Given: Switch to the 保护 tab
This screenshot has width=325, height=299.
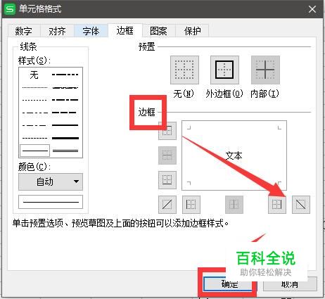Looking at the screenshot, I should pyautogui.click(x=192, y=31).
